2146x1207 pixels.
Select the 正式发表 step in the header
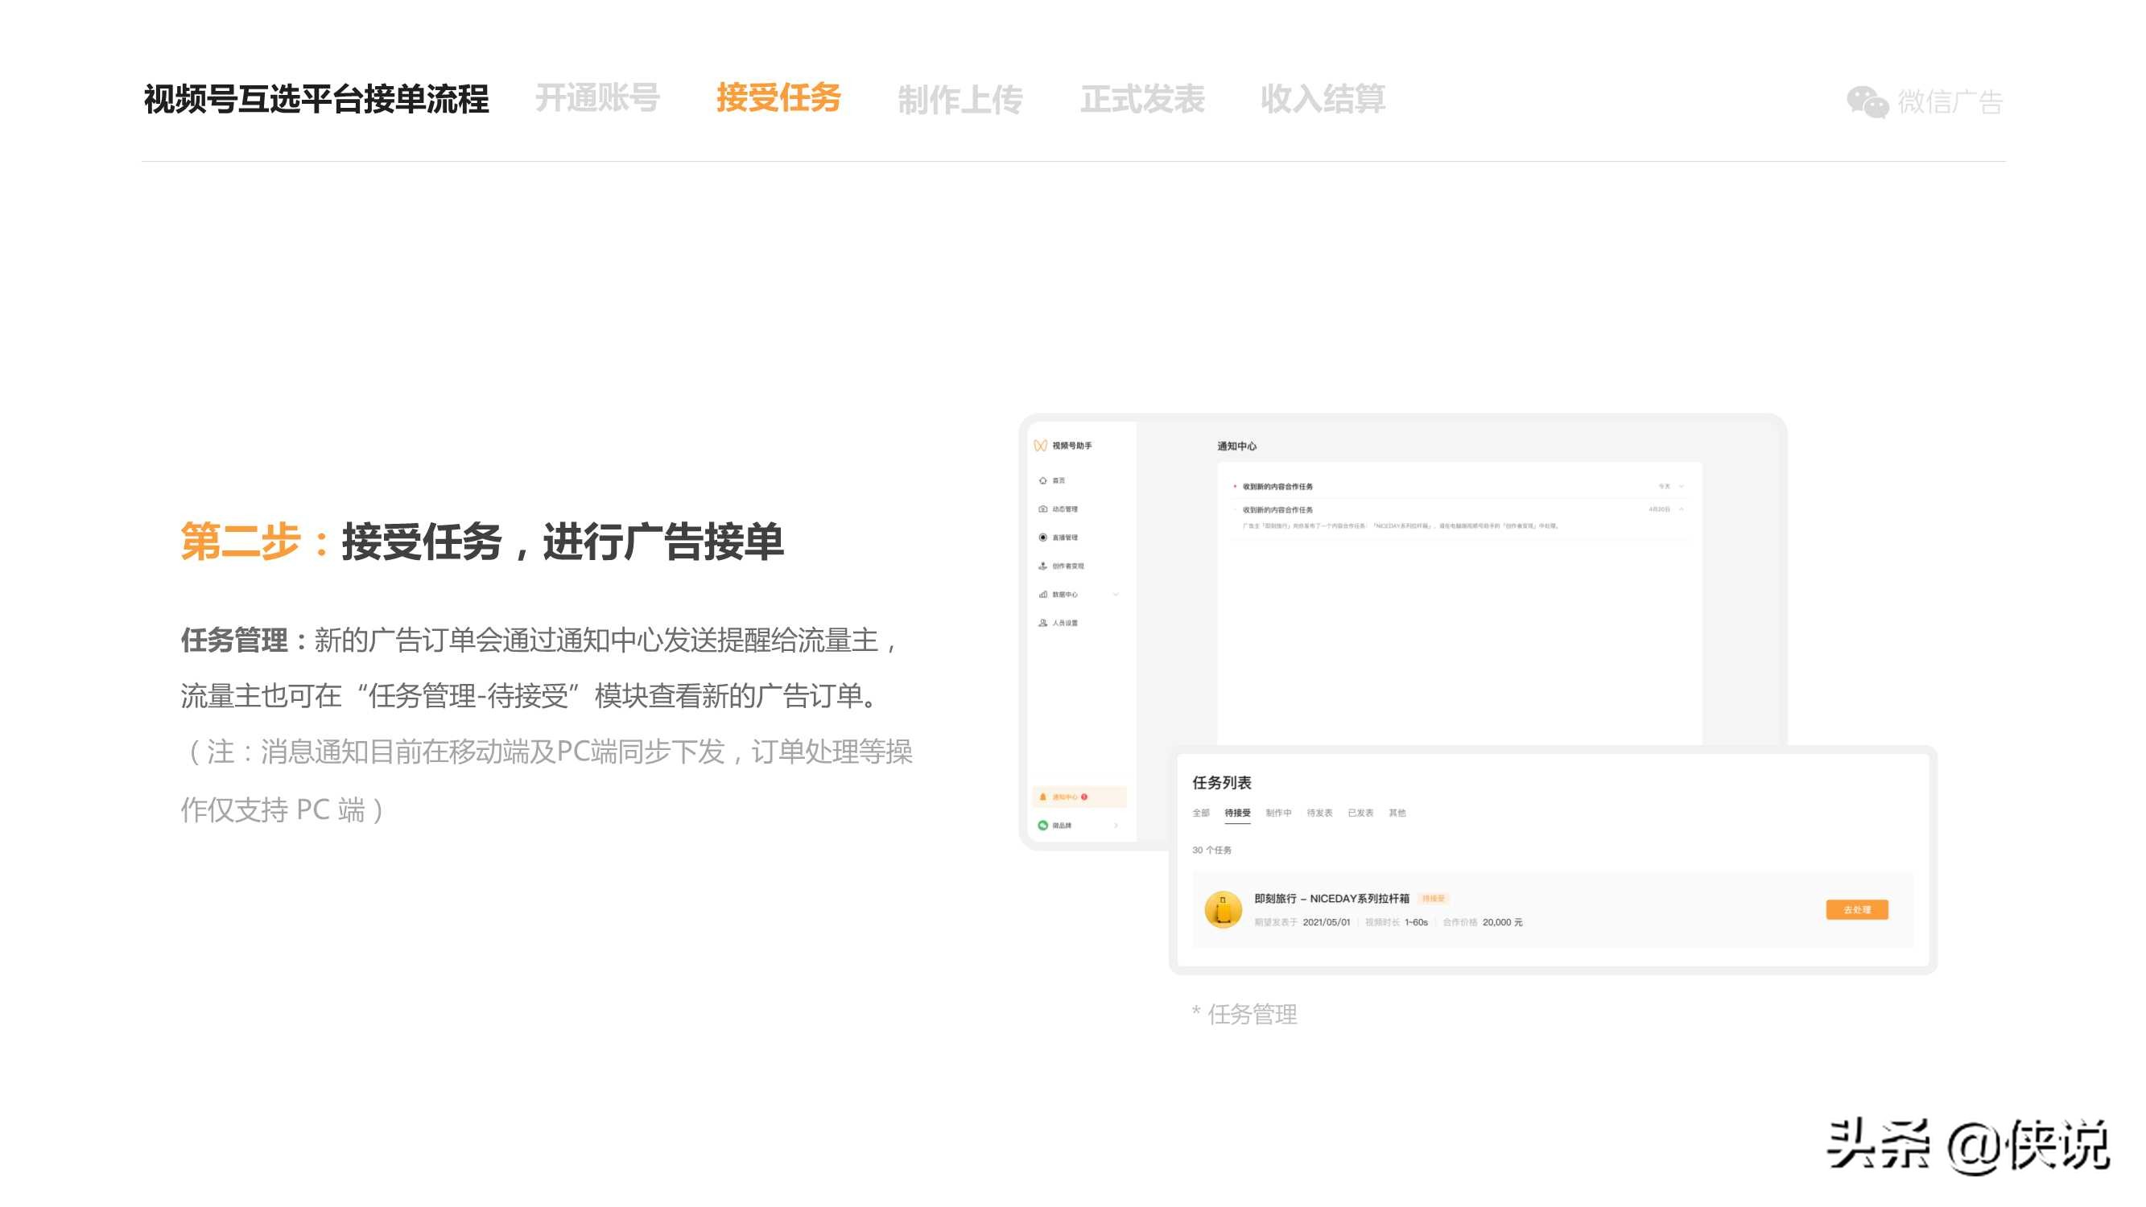[x=1142, y=99]
